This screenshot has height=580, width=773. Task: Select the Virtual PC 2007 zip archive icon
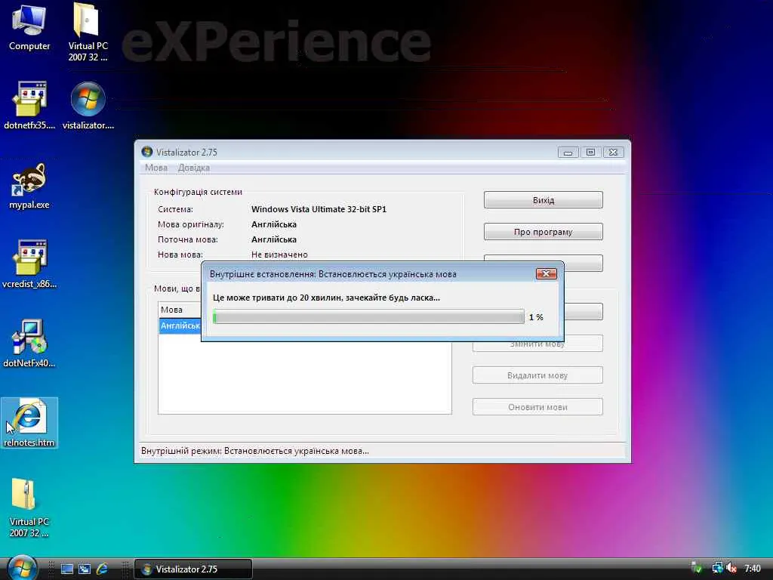29,508
